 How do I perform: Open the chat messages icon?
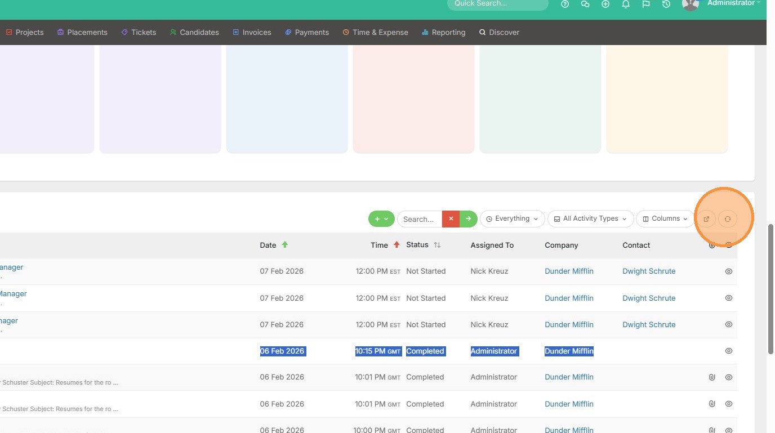pos(585,4)
